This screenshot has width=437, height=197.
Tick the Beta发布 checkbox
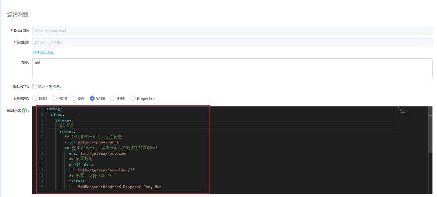[35, 86]
